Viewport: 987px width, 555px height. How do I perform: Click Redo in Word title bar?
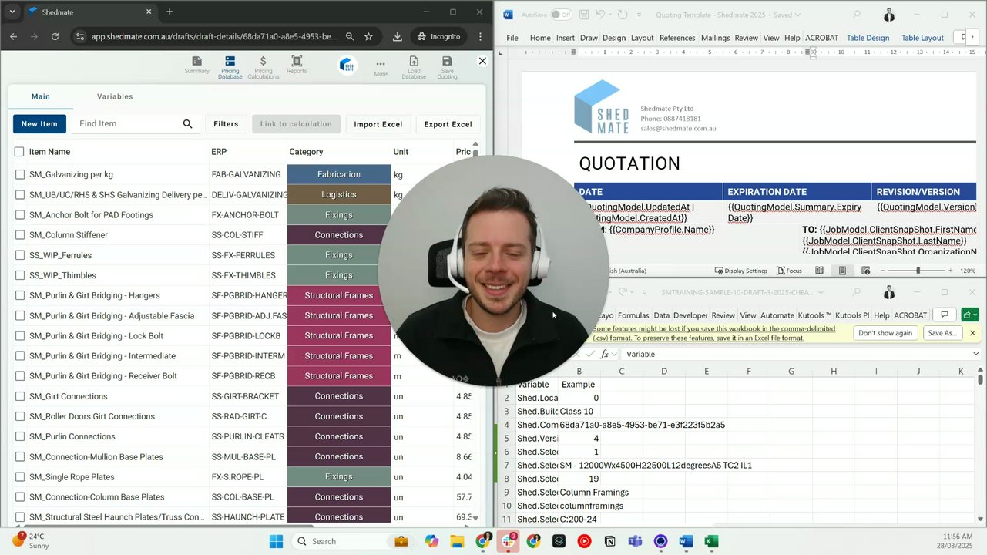(623, 15)
